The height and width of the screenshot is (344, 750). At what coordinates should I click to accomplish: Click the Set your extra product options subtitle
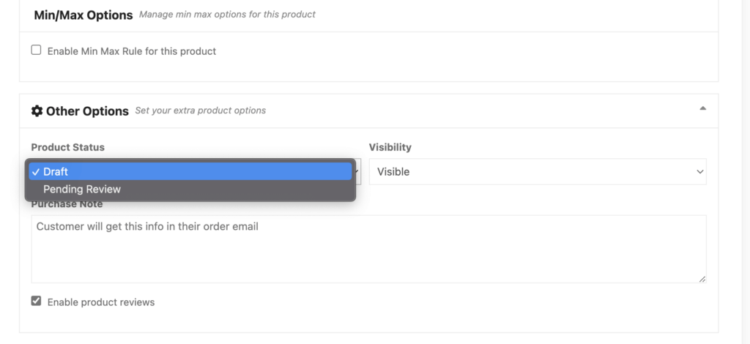click(201, 111)
